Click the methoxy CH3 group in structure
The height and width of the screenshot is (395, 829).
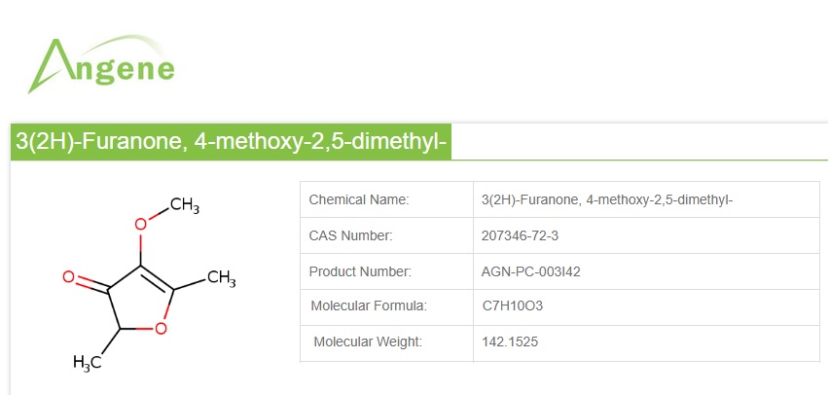[x=184, y=205]
